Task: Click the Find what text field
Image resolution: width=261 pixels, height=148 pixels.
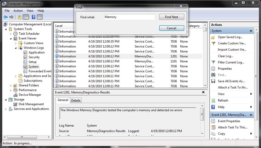Action: [x=129, y=17]
